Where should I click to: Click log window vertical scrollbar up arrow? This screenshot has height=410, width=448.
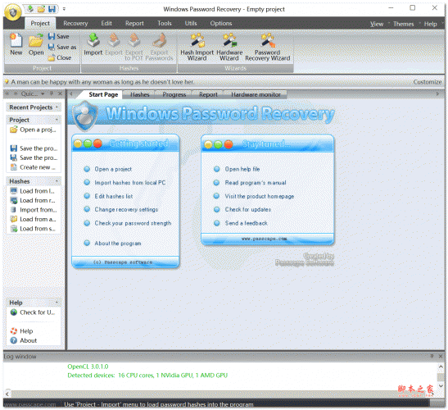441,367
